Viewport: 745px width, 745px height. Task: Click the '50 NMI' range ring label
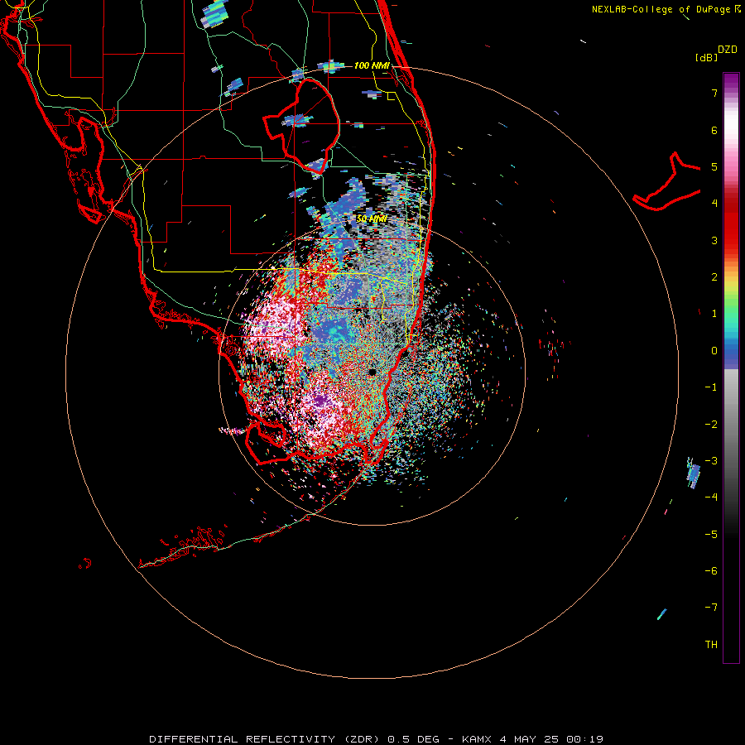[x=372, y=219]
